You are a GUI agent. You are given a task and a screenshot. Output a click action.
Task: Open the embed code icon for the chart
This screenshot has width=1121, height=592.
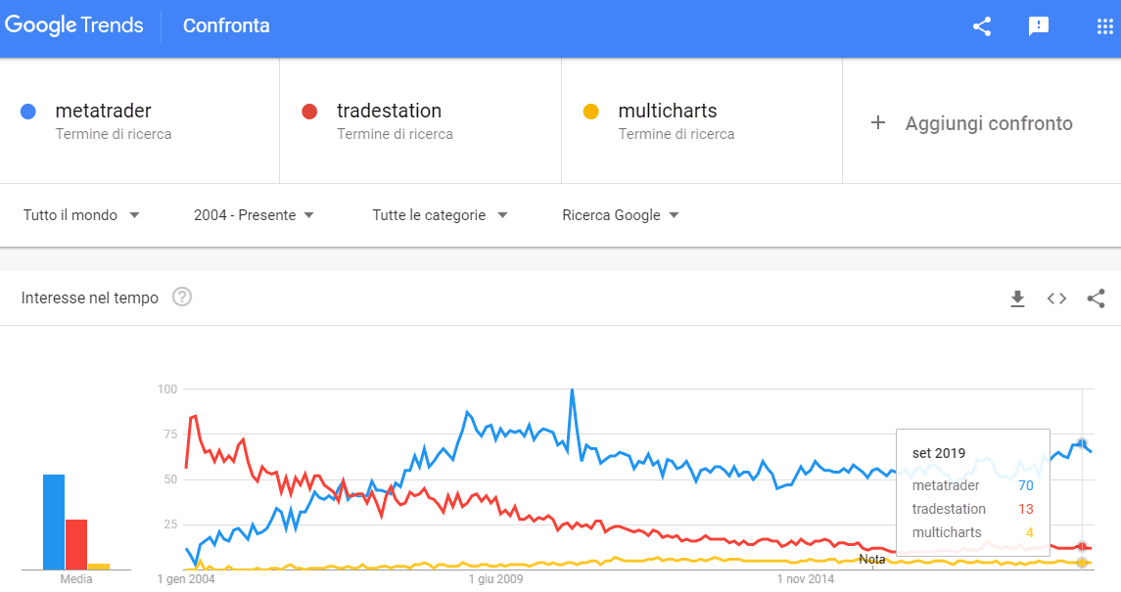1056,298
